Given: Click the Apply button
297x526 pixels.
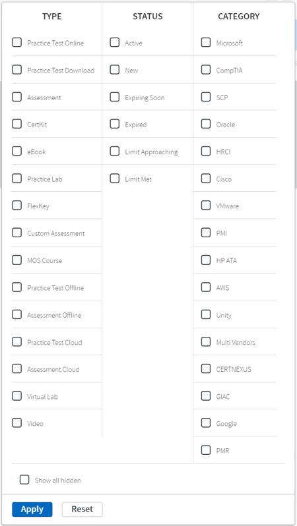Looking at the screenshot, I should point(32,510).
